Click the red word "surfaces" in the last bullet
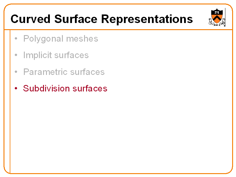This screenshot has height=177, width=236. pos(91,88)
